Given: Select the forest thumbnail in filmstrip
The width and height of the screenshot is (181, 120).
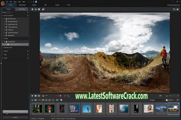Looking at the screenshot, I should [x=37, y=108].
